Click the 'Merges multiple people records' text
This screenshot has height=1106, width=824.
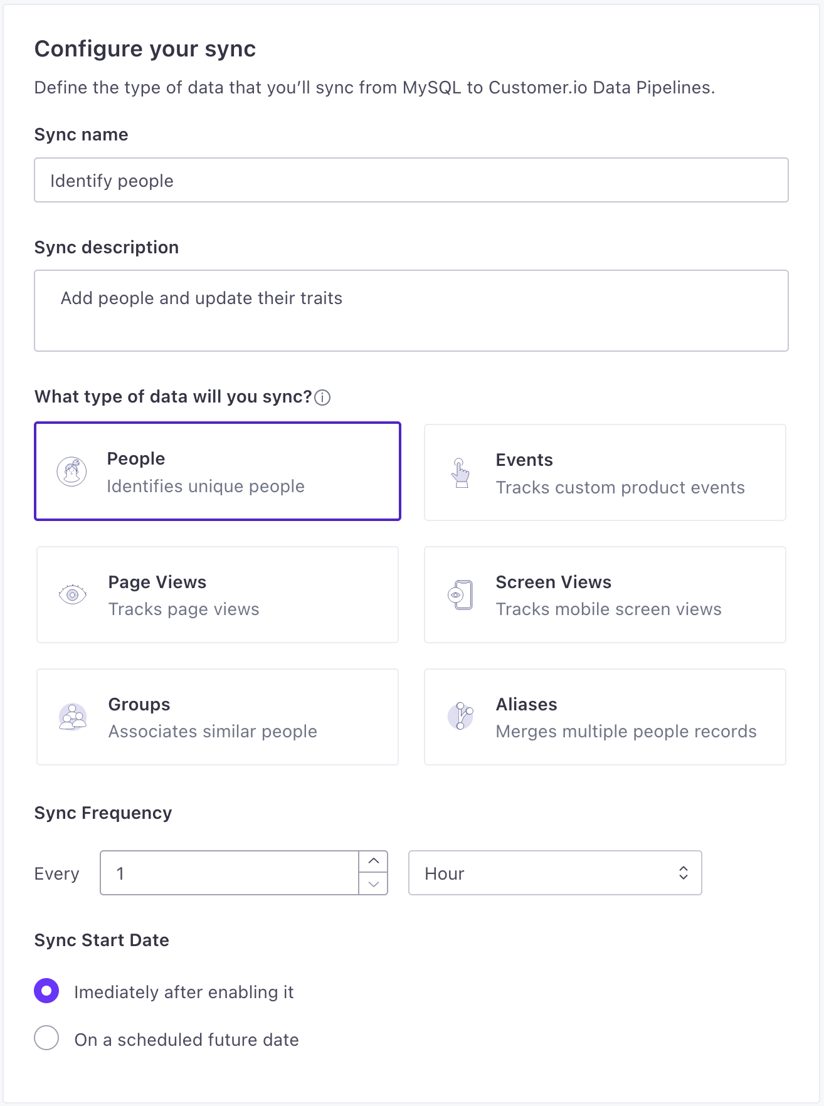pyautogui.click(x=626, y=732)
